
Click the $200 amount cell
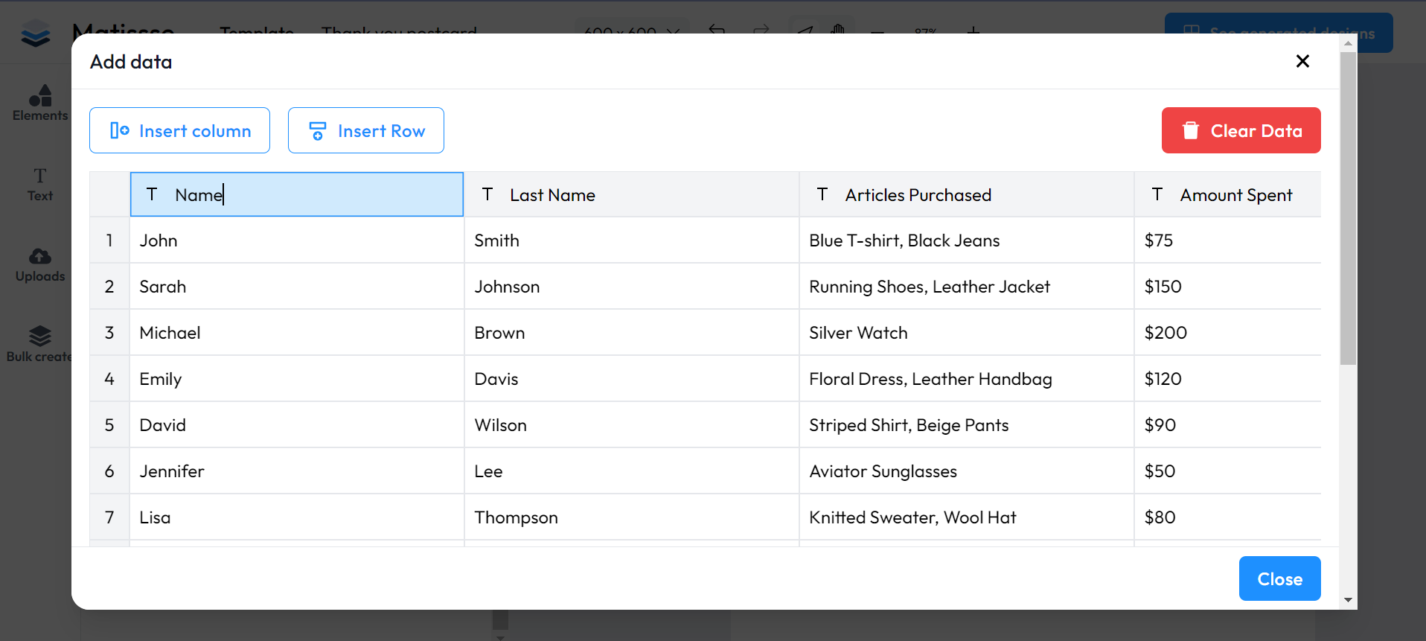1228,333
